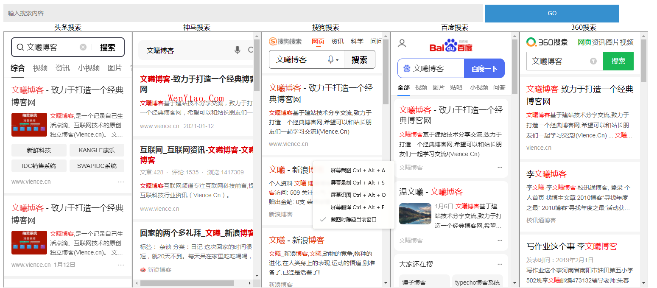
Task: Click suggested search typecho博客系统 in Baidu
Action: [x=478, y=282]
